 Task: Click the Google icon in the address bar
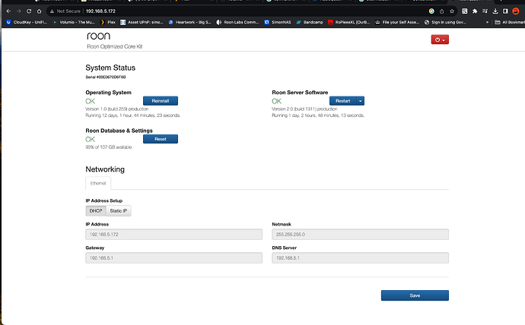(x=431, y=11)
